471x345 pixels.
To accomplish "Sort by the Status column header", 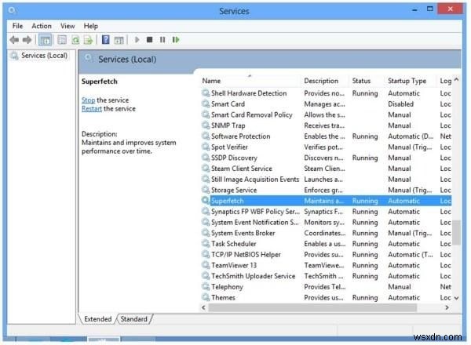I will 367,81.
